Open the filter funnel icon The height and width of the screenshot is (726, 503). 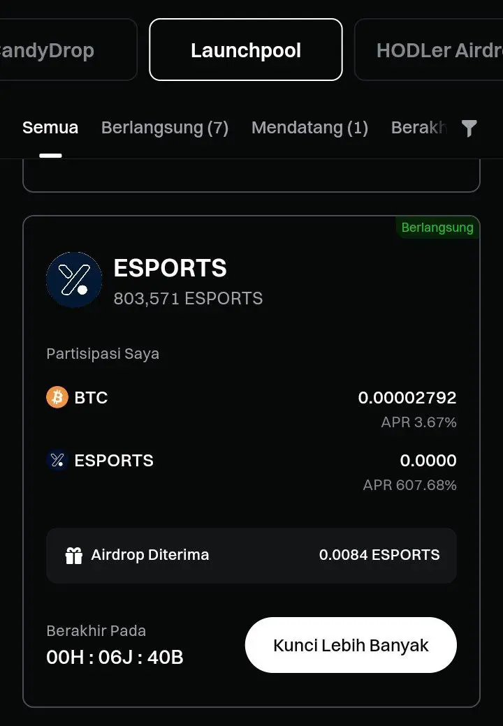[469, 128]
